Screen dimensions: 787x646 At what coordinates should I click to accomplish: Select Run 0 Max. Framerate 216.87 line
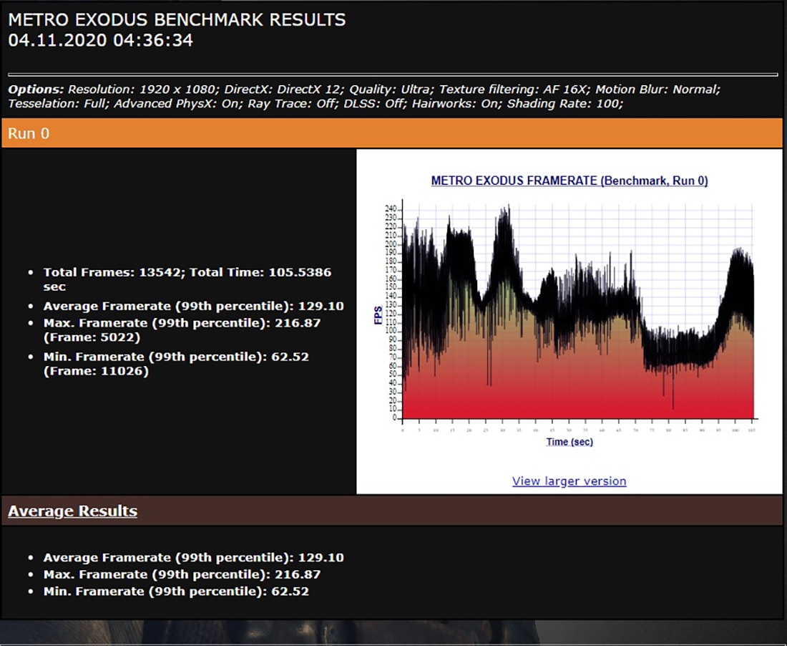182,322
